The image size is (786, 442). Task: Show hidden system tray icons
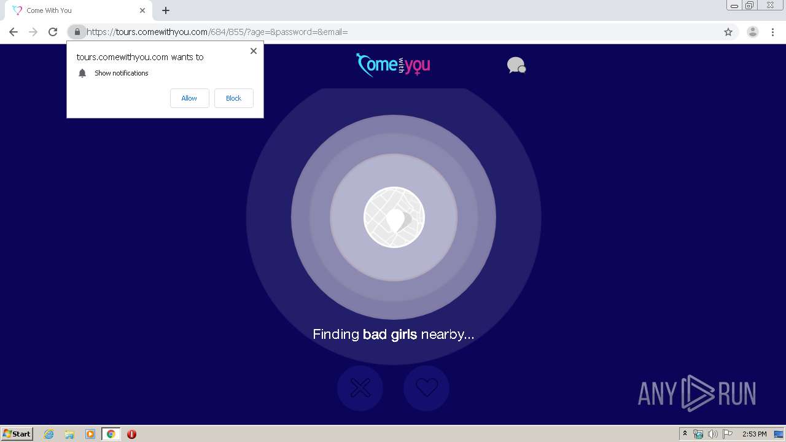point(685,434)
